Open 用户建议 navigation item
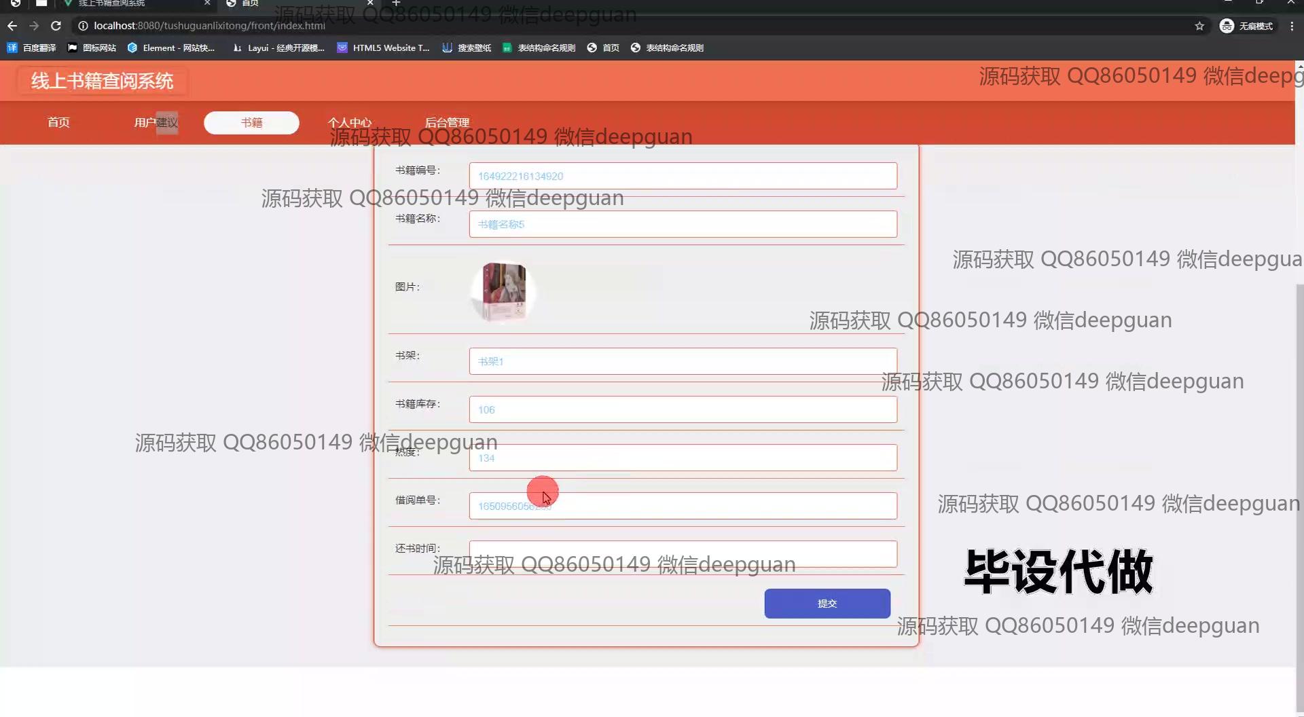This screenshot has width=1304, height=717. click(156, 122)
